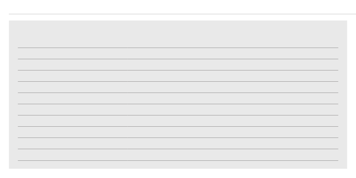Select fourth empty row's right column cell

pos(233,87)
